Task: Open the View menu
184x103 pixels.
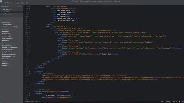Action: pyautogui.click(x=12, y=3)
